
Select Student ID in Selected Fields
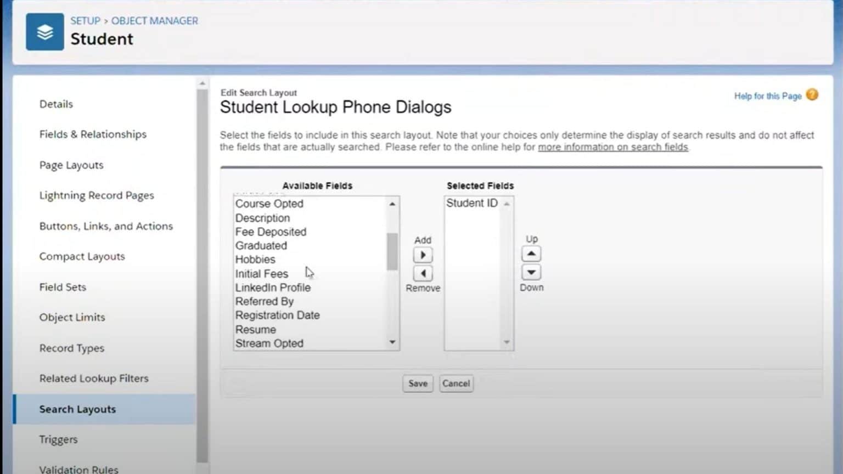click(x=471, y=202)
